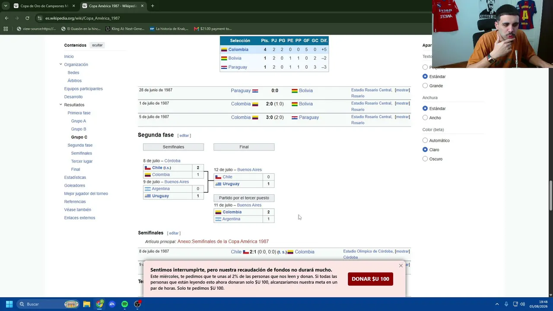The height and width of the screenshot is (311, 553).
Task: Open Córdoba link for 8 de julio semifinal
Action: [x=172, y=161]
